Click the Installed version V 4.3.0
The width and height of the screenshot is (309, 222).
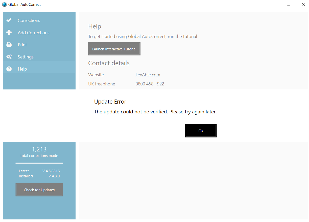[x=54, y=176]
